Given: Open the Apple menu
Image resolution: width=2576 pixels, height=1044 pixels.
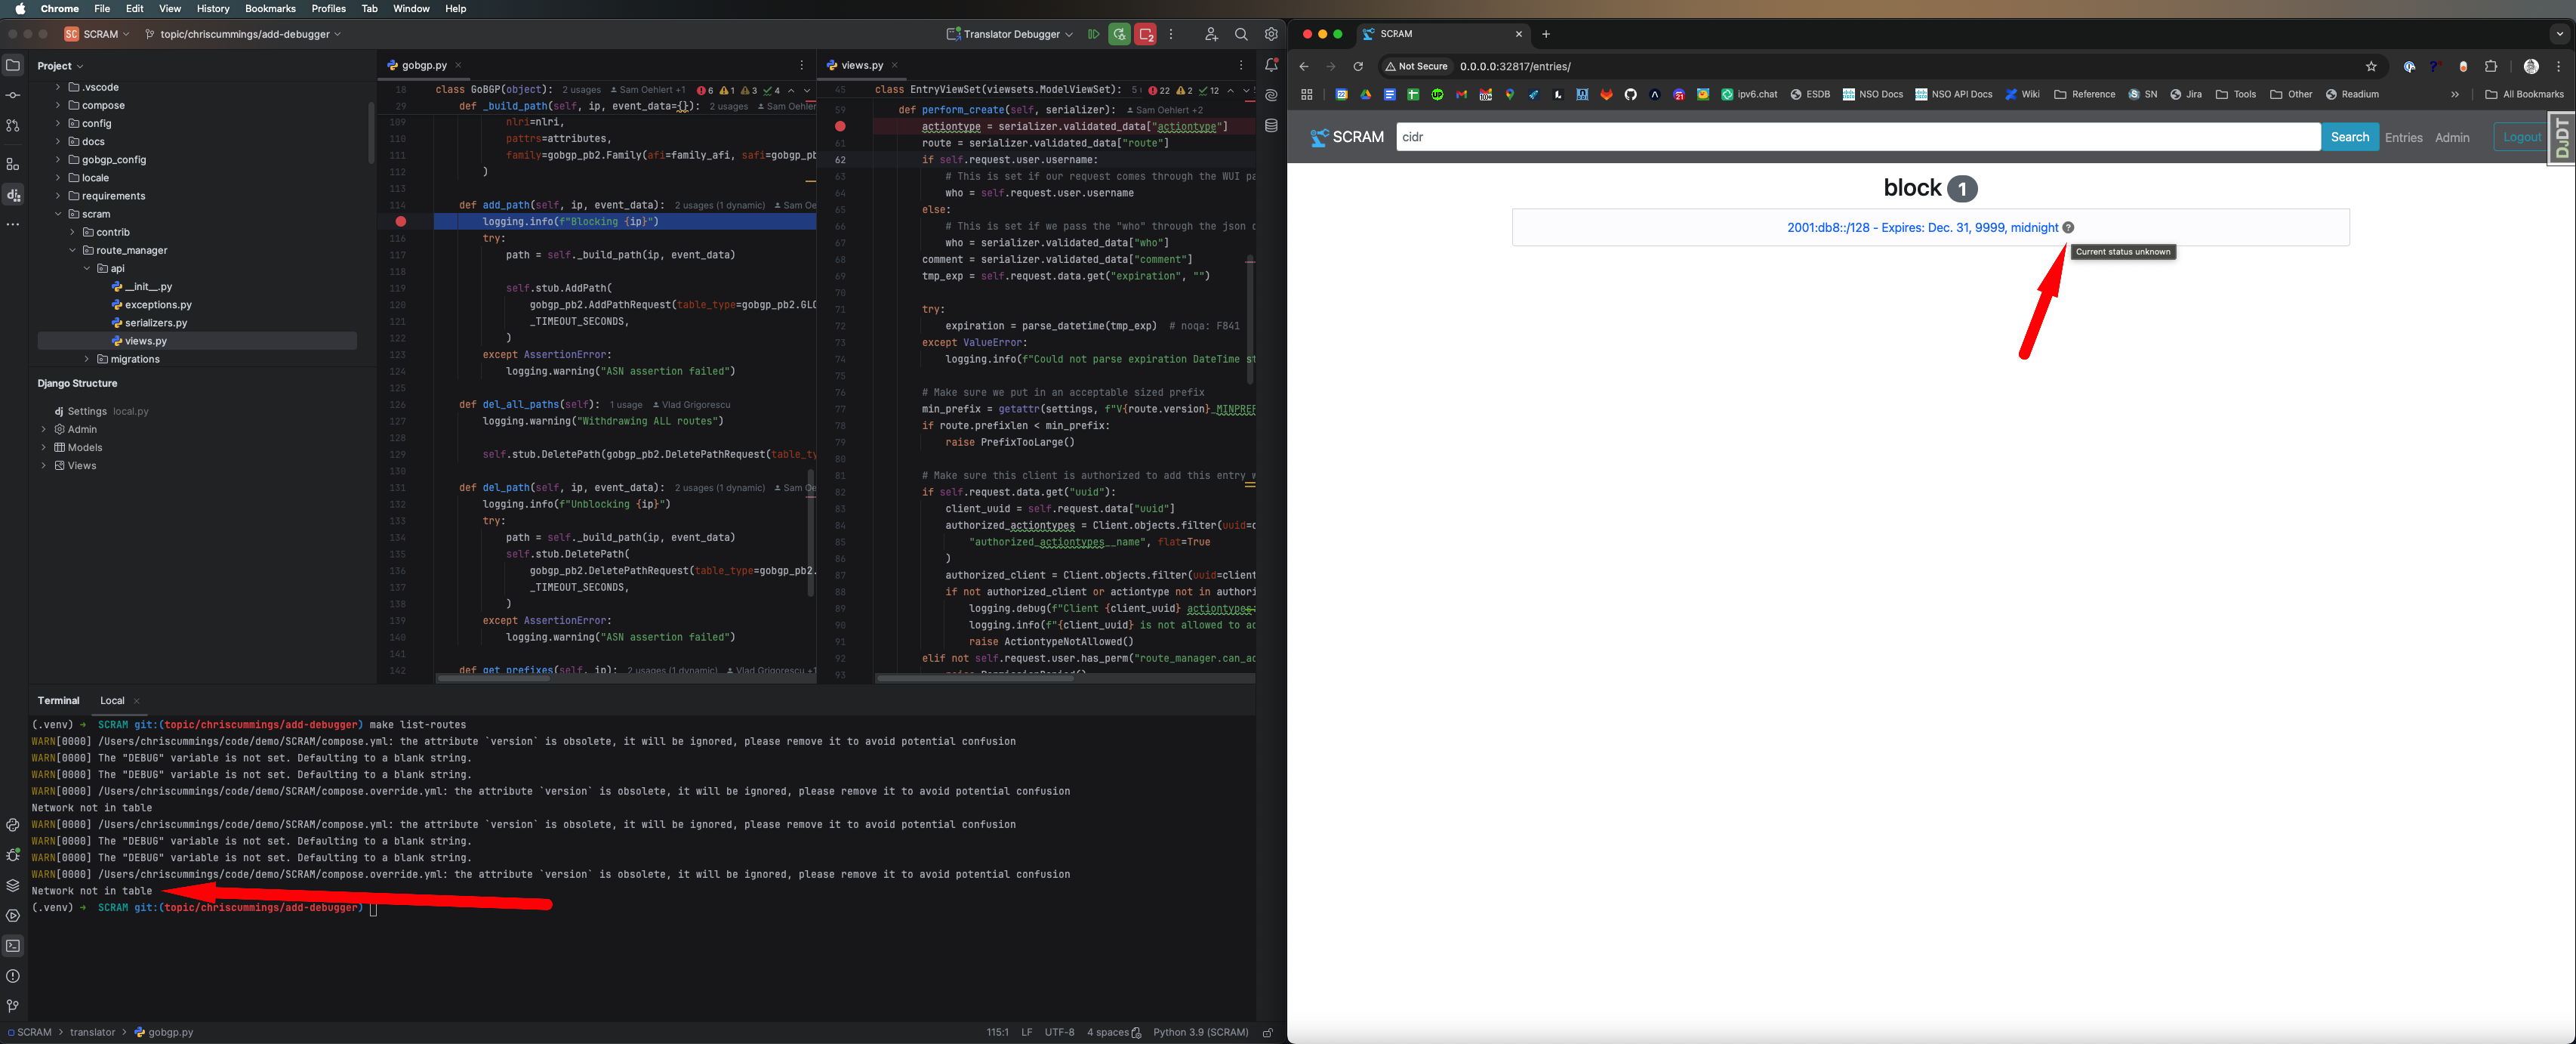Looking at the screenshot, I should tap(21, 8).
